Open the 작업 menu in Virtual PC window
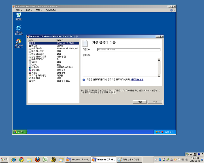The image size is (204, 163). coord(19,10)
